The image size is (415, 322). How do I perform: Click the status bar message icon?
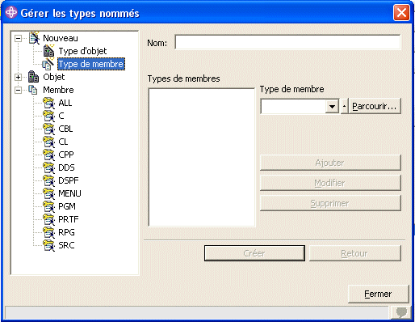(401, 313)
